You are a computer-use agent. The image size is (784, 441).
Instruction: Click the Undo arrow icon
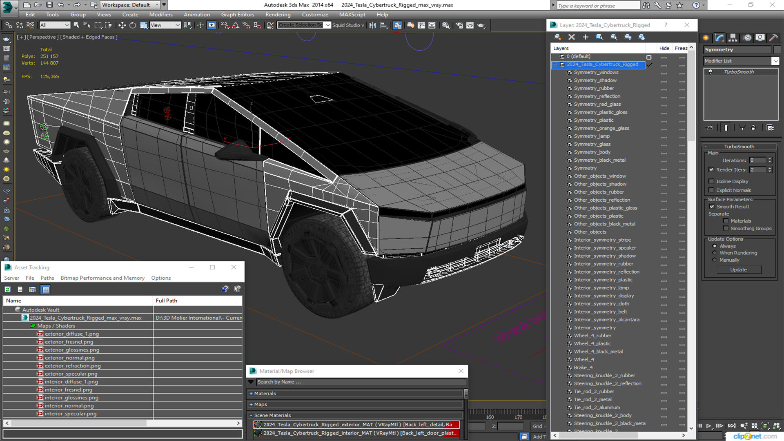pyautogui.click(x=60, y=5)
